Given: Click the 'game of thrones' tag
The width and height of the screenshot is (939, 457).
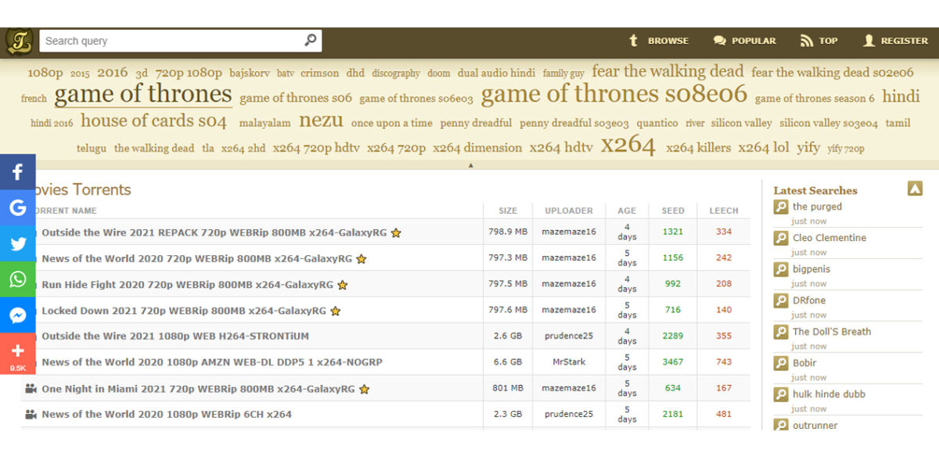Looking at the screenshot, I should coord(143,95).
